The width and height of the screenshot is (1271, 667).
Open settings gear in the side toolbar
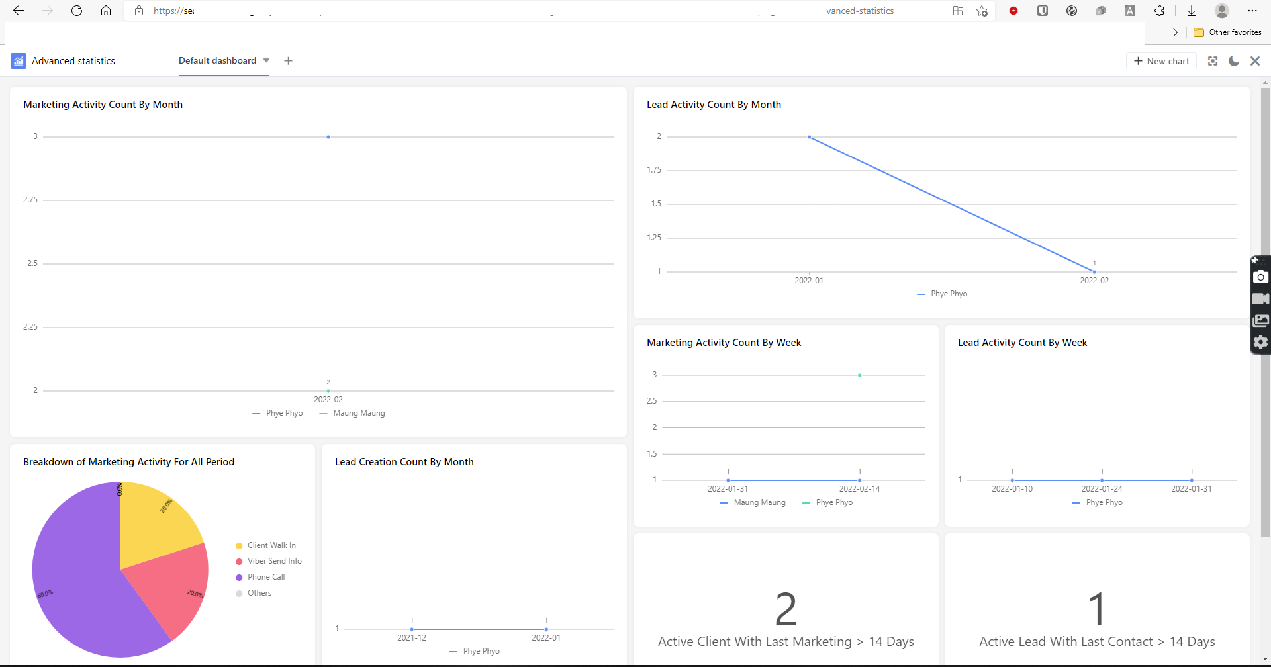pyautogui.click(x=1260, y=342)
